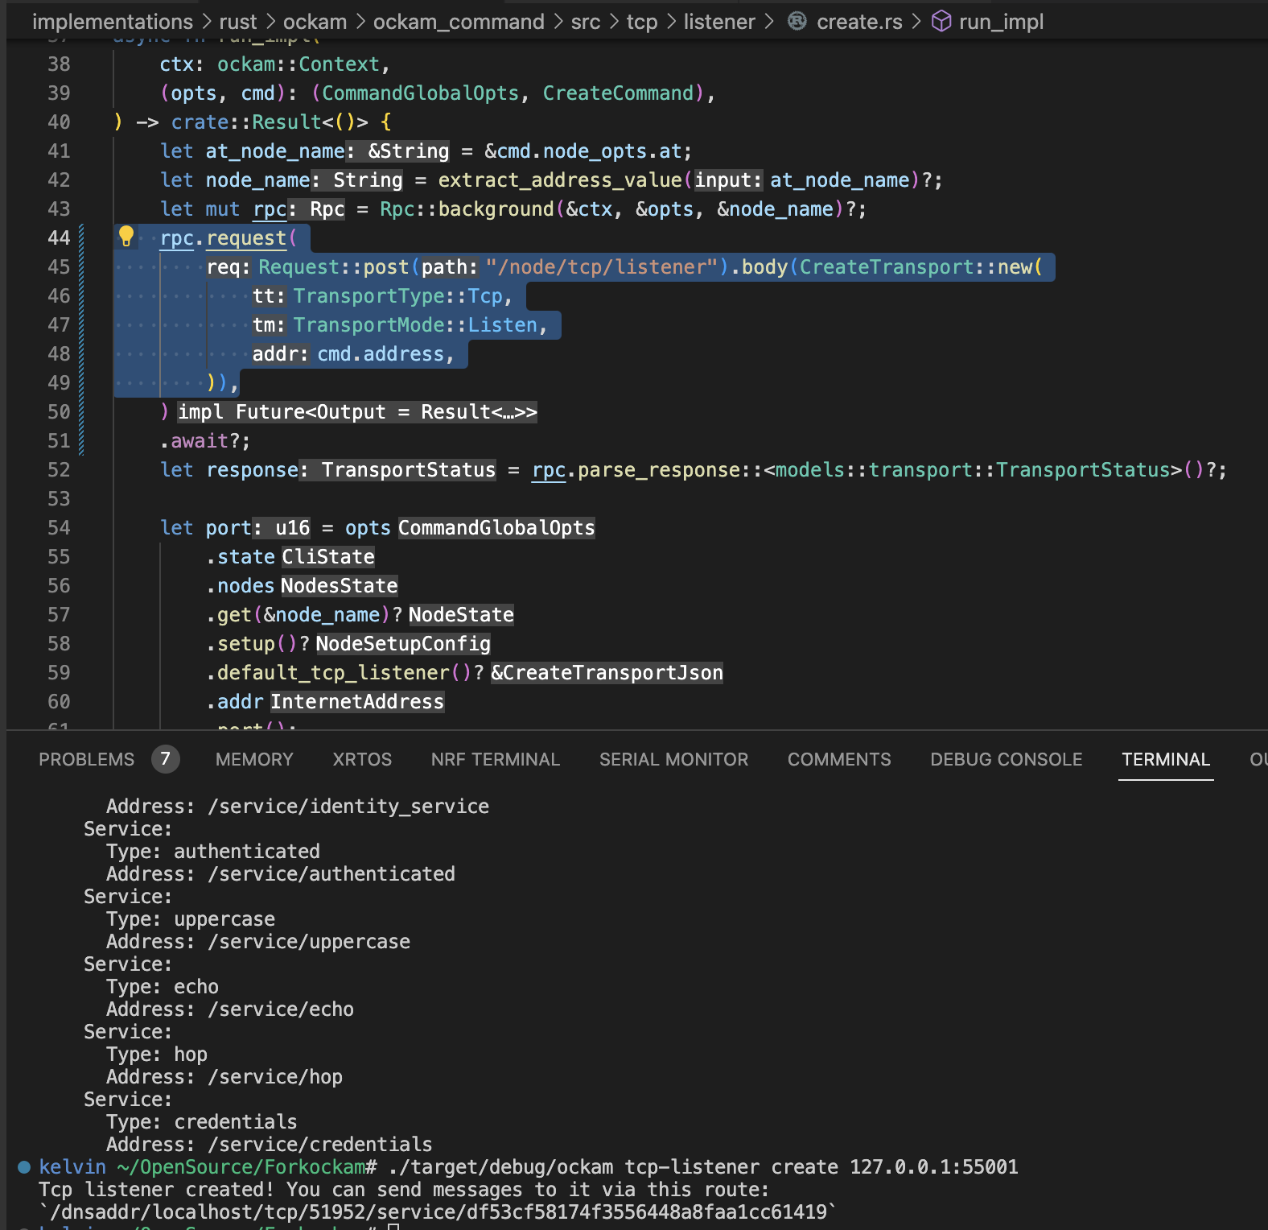
Task: Open the src breadcrumb
Action: tap(586, 22)
